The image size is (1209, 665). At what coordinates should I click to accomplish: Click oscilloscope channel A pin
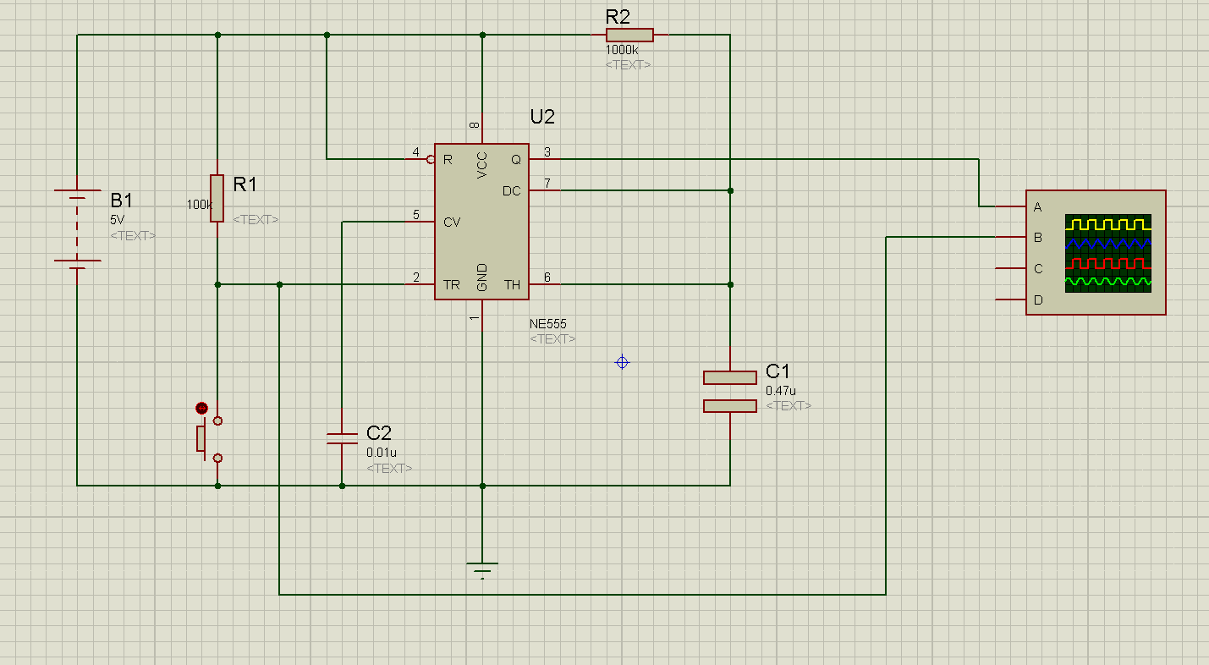1011,206
